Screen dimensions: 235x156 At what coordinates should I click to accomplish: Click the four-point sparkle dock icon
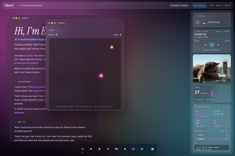tap(125, 149)
